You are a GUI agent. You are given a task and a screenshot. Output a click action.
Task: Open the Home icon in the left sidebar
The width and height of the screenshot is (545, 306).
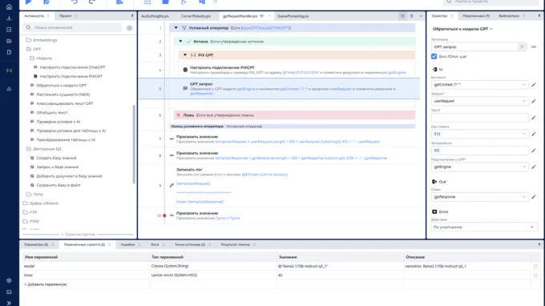[x=9, y=6]
